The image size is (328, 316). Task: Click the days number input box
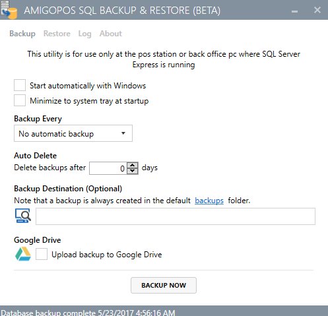[108, 168]
